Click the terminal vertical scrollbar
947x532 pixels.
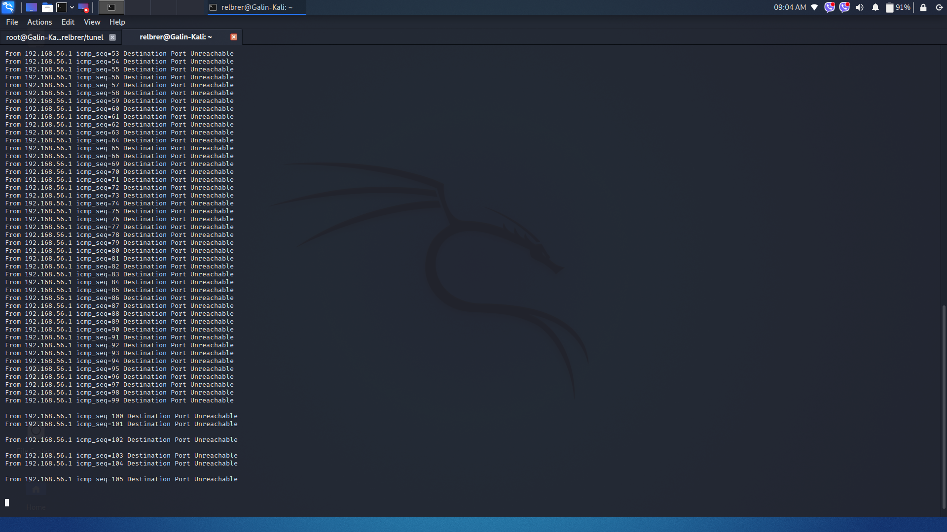pyautogui.click(x=944, y=406)
